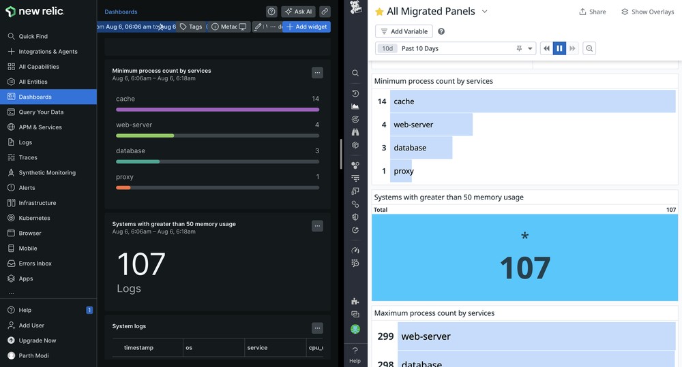Viewport: 682px width, 367px height.
Task: Unstar the All Migrated Panels dashboard
Action: [x=379, y=12]
